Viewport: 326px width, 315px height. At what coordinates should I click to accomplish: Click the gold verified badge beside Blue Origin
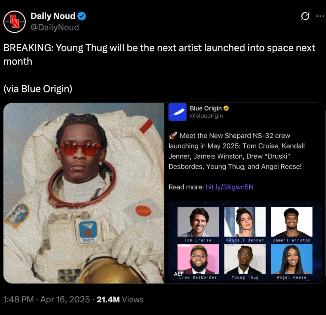[x=226, y=108]
